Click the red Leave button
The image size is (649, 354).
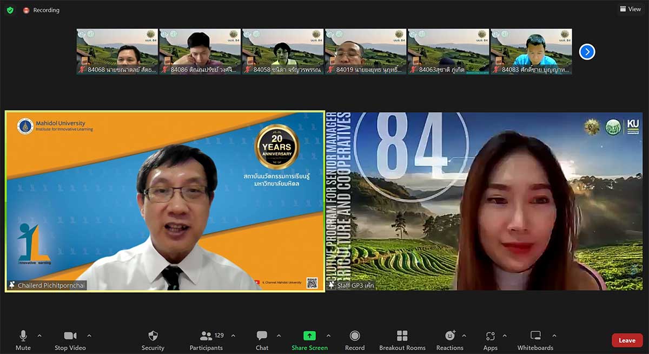(627, 340)
